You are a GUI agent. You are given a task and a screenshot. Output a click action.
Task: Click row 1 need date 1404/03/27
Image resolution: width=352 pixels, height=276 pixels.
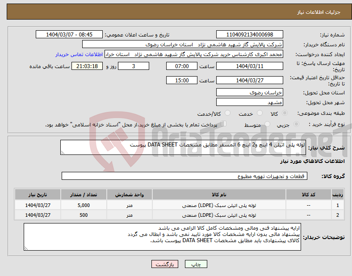click(38, 205)
